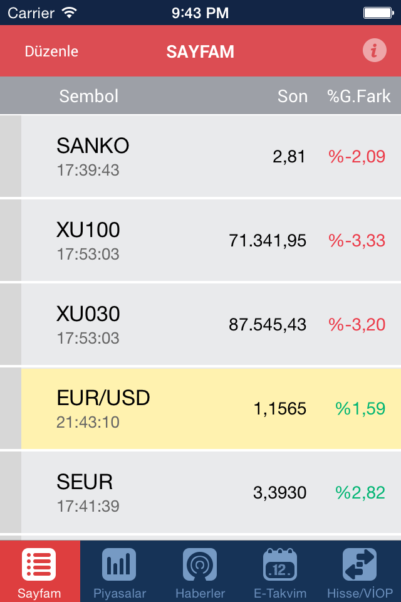View the XU030 index quote
The image size is (401, 602).
200,324
